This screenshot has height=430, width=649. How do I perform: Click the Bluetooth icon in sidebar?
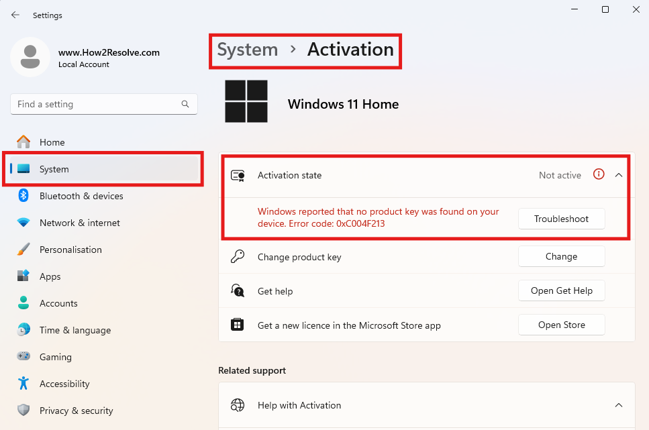pyautogui.click(x=23, y=195)
